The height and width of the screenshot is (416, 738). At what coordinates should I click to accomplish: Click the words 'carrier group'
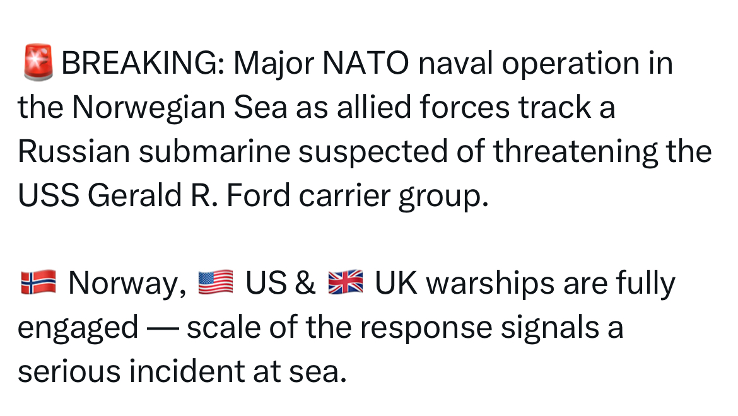point(394,197)
